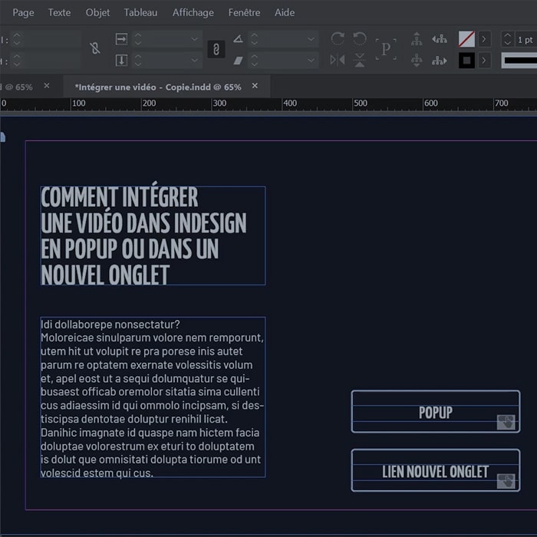This screenshot has height=537, width=537.
Task: Adjust the stroke weight stepper arrows
Action: tap(508, 39)
